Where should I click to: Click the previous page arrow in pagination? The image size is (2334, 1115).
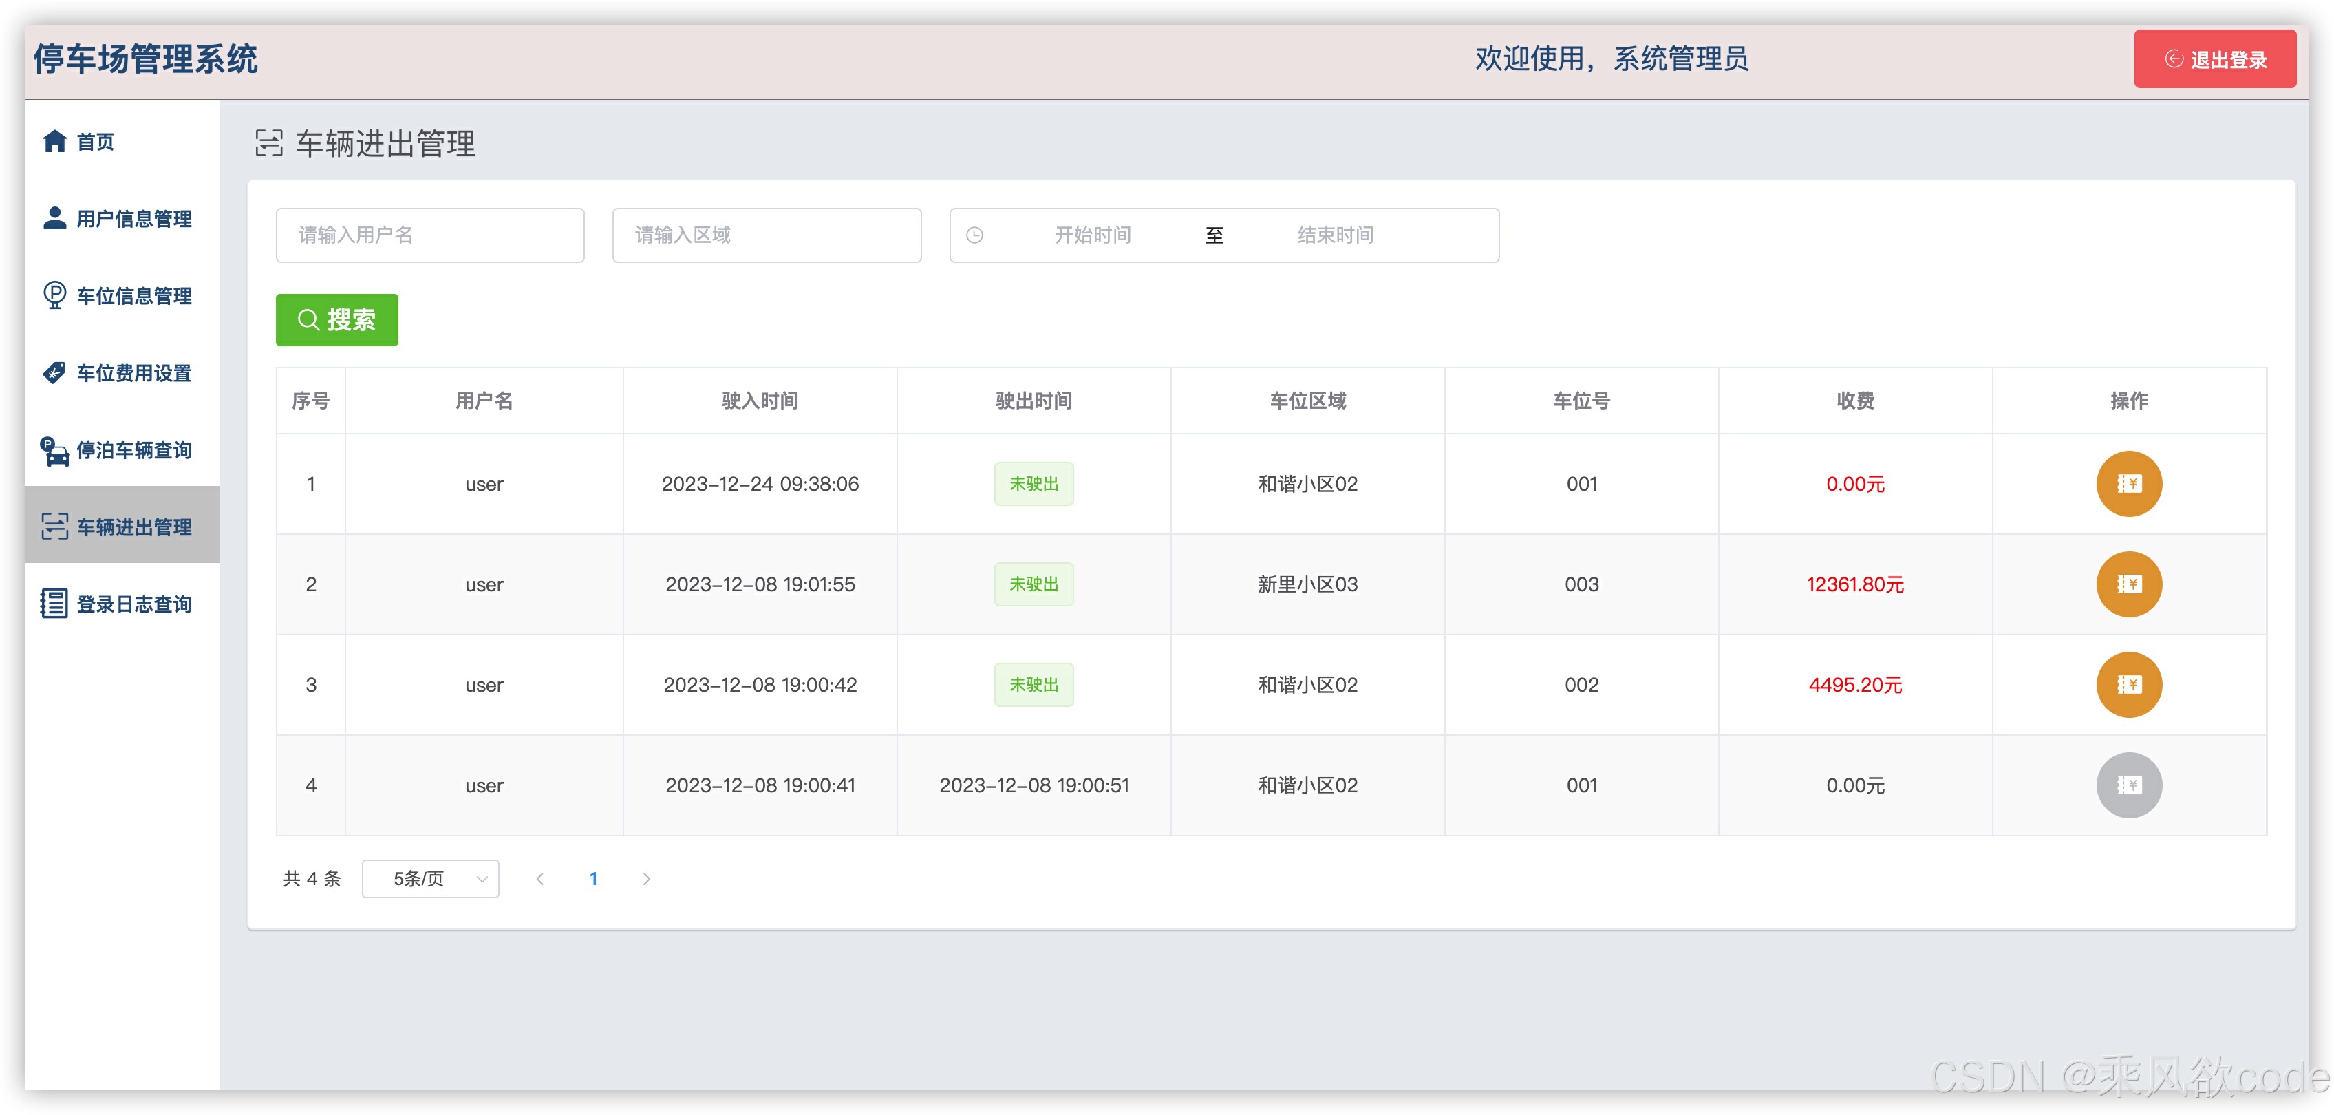tap(540, 878)
